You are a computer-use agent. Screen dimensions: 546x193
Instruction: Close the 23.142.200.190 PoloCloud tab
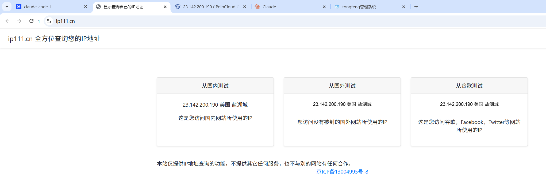(245, 7)
